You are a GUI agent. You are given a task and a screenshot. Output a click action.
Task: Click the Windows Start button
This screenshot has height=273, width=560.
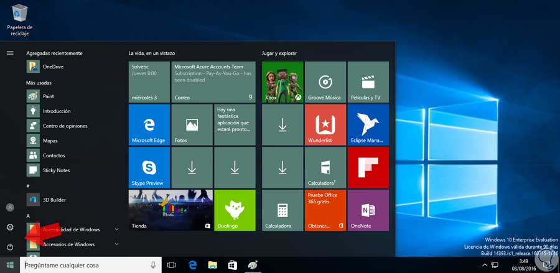(x=10, y=265)
